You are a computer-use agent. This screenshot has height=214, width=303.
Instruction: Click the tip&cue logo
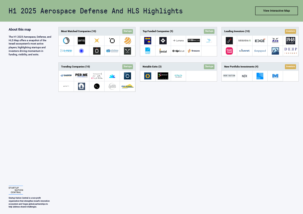coord(178,51)
